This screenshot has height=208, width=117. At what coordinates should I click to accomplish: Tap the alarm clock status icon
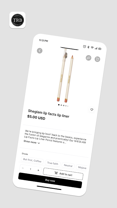(x=84, y=47)
